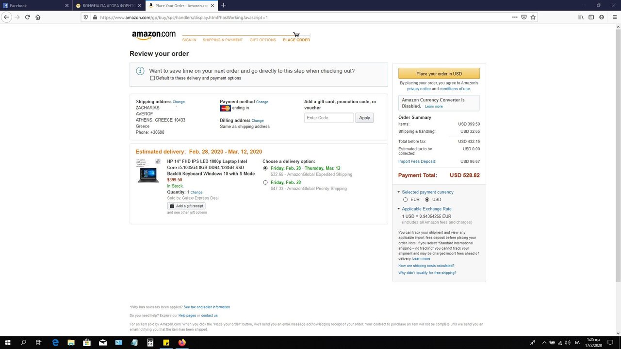Click inside the Enter Code field
621x349 pixels.
329,118
